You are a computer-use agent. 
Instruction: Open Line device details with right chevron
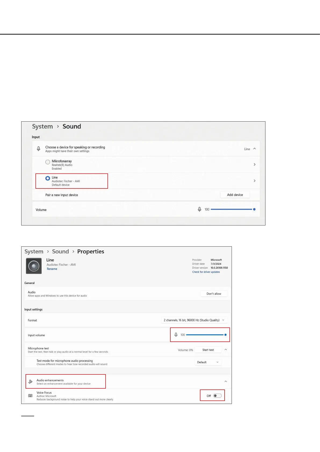pos(254,181)
